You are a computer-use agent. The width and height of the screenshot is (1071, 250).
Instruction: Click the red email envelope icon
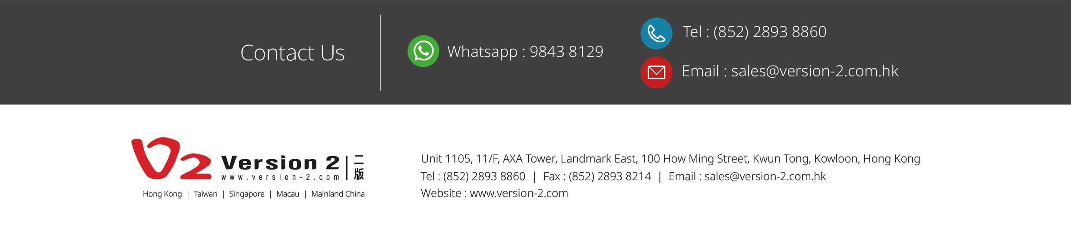tap(656, 72)
